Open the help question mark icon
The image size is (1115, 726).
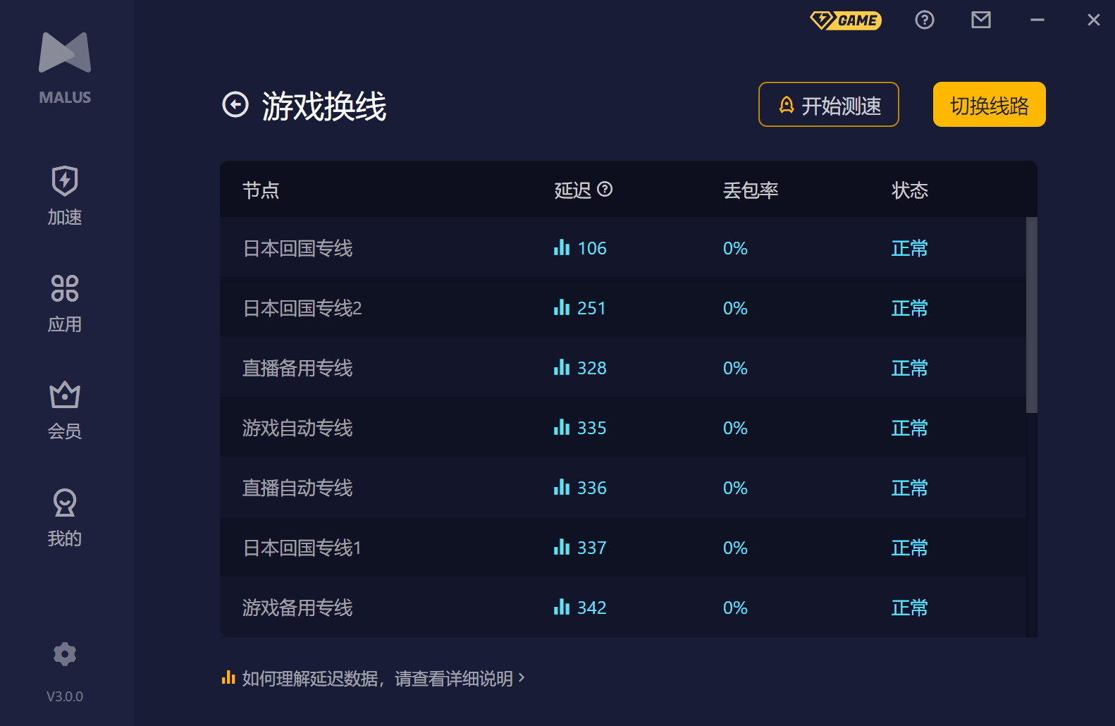point(924,20)
